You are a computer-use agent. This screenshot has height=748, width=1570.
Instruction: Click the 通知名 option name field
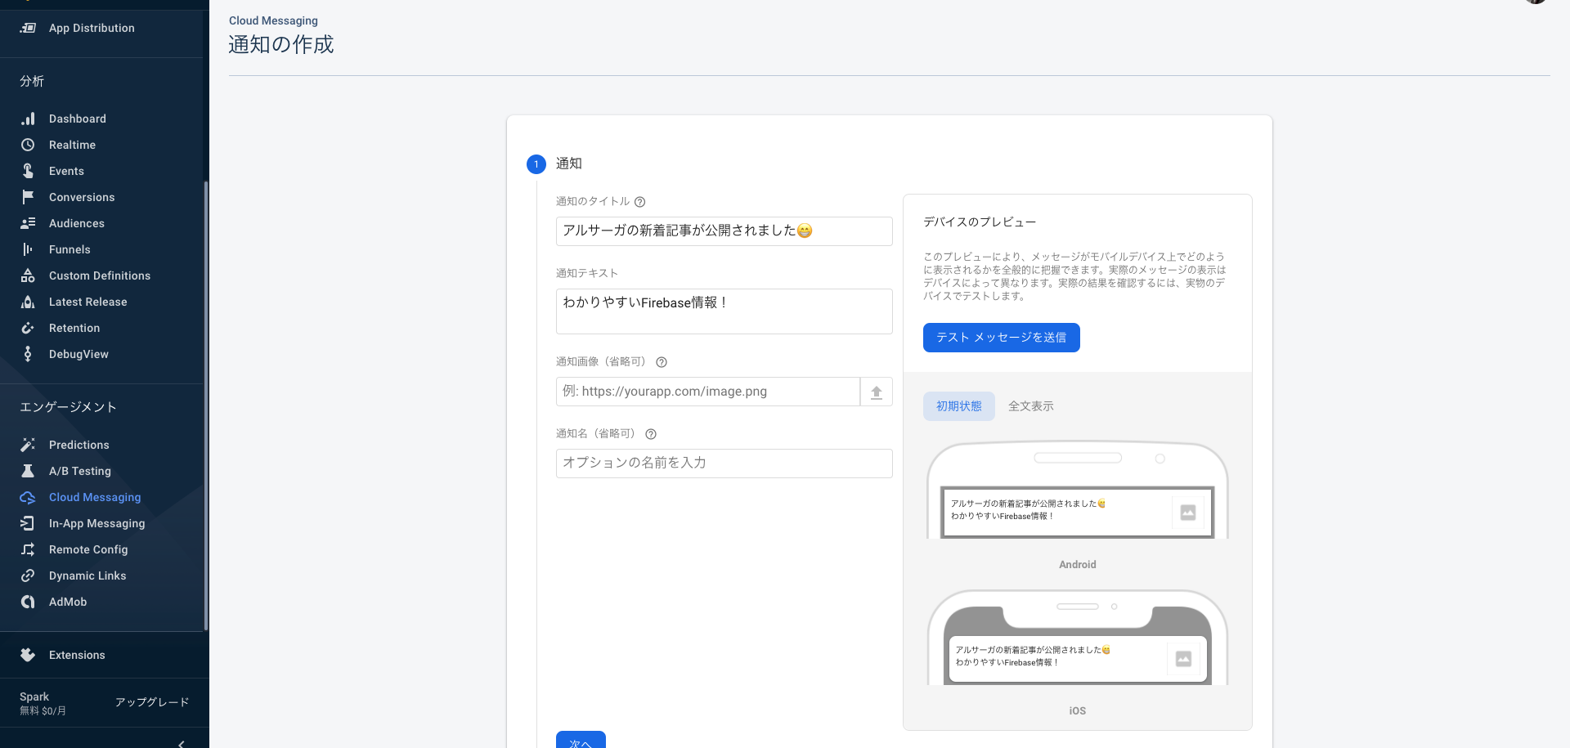724,464
